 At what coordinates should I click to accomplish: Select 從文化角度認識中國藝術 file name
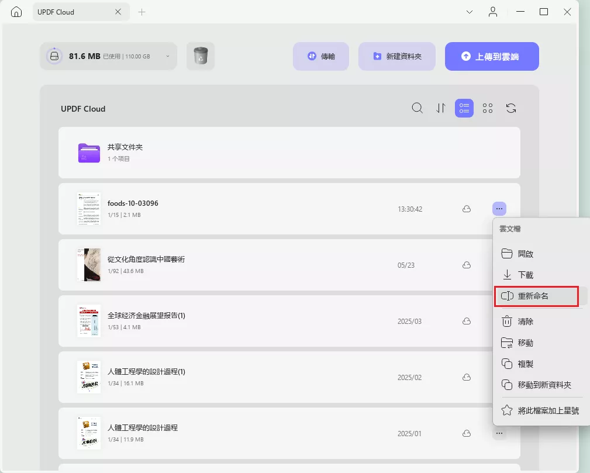tap(146, 259)
